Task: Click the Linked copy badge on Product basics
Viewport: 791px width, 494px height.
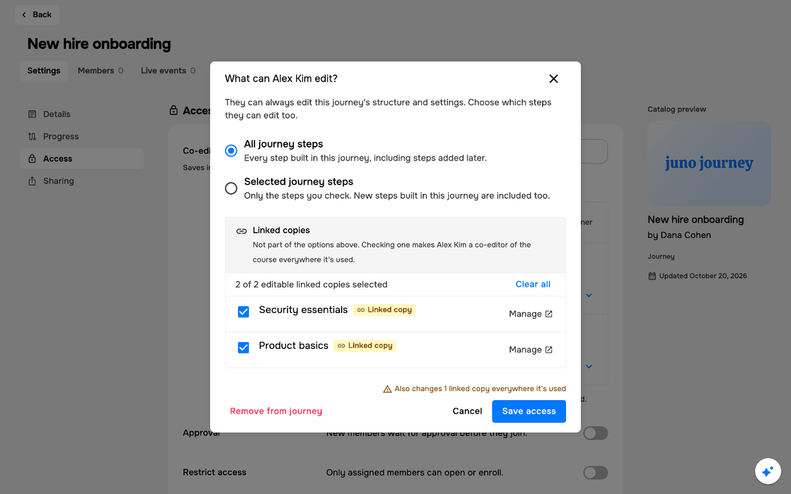Action: 365,346
